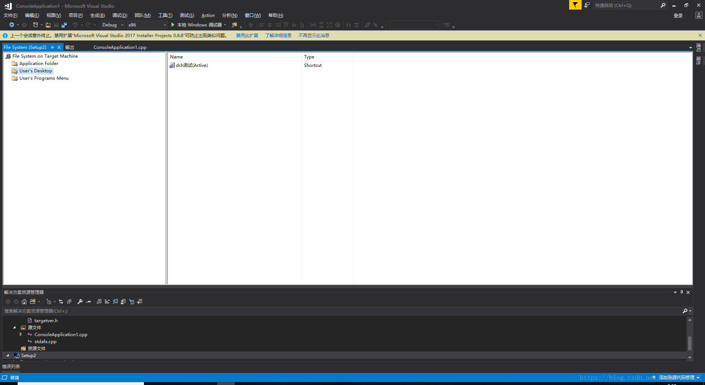Click the Solution Explorer home icon
Viewport: 705px width, 385px height.
[24, 302]
